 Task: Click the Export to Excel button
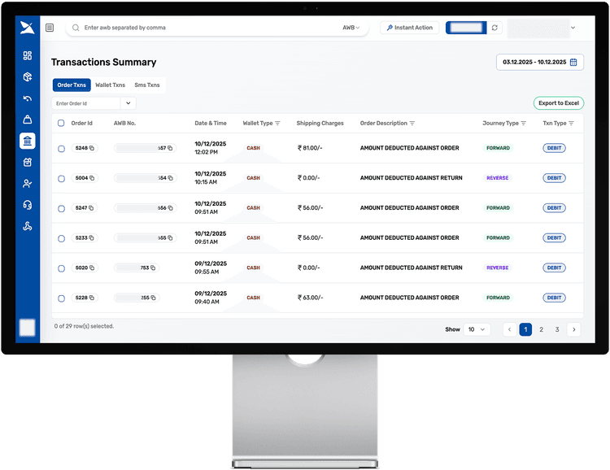coord(558,103)
